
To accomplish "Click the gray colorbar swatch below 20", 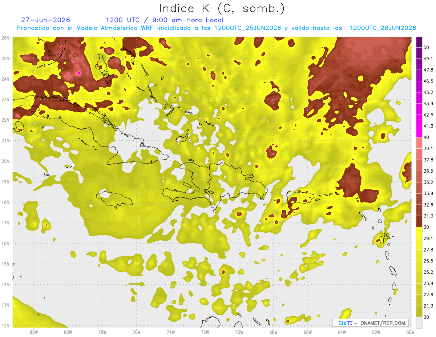I will pyautogui.click(x=419, y=322).
